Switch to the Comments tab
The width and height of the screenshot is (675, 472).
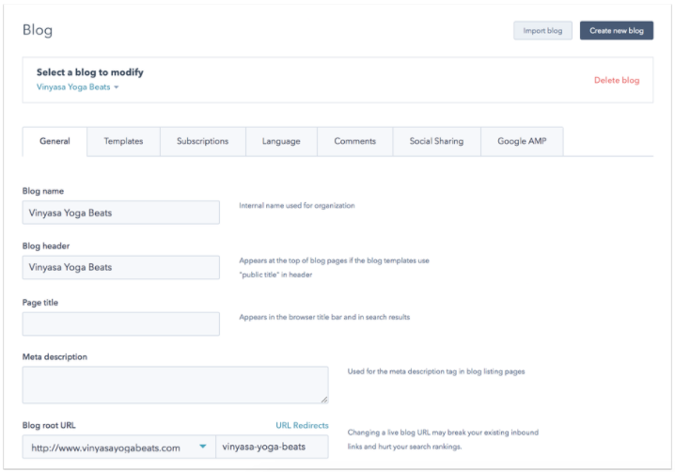354,141
